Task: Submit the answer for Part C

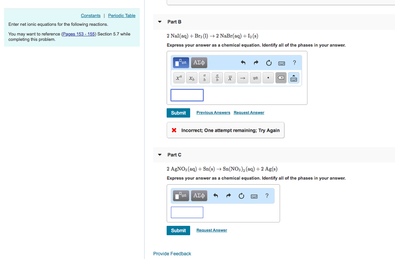Action: click(178, 230)
